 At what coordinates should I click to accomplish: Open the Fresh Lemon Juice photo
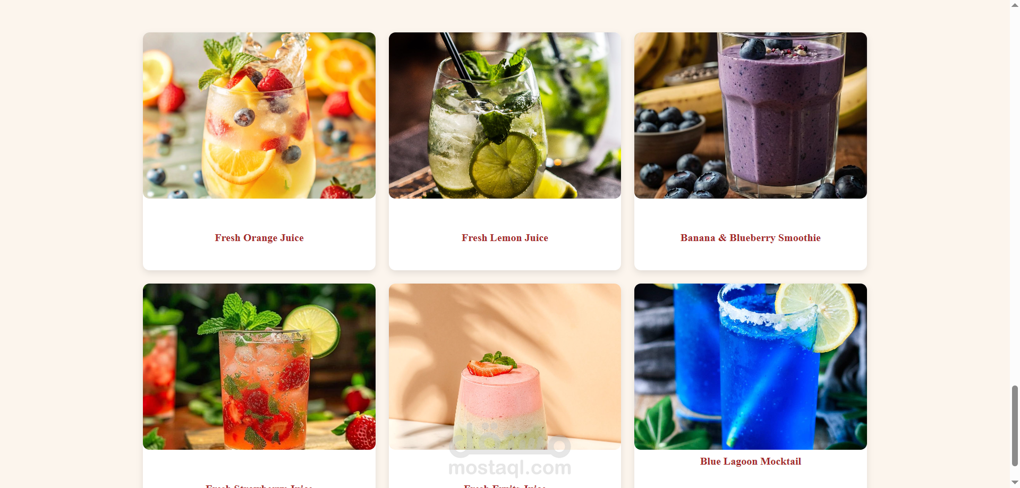[505, 115]
